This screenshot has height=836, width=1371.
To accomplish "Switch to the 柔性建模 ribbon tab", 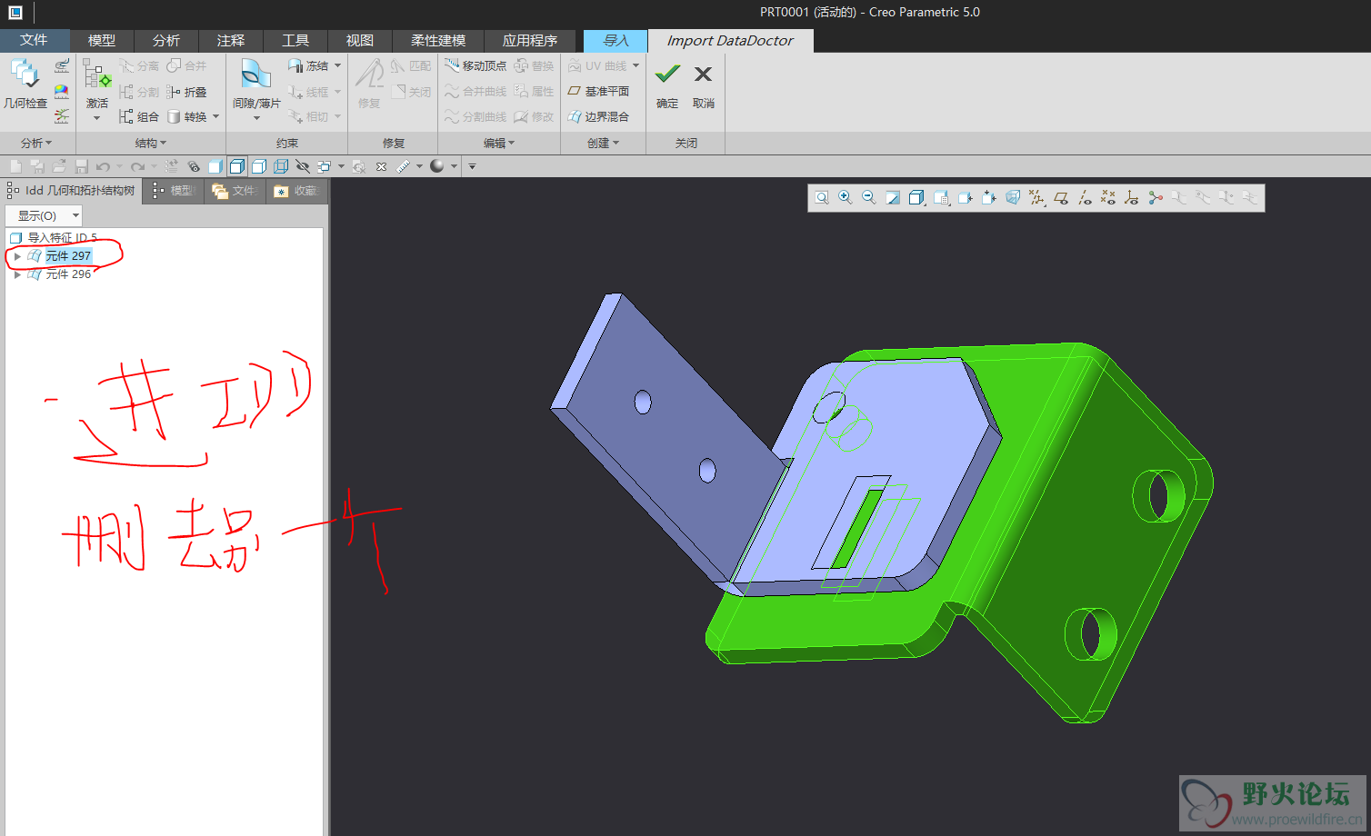I will click(438, 40).
